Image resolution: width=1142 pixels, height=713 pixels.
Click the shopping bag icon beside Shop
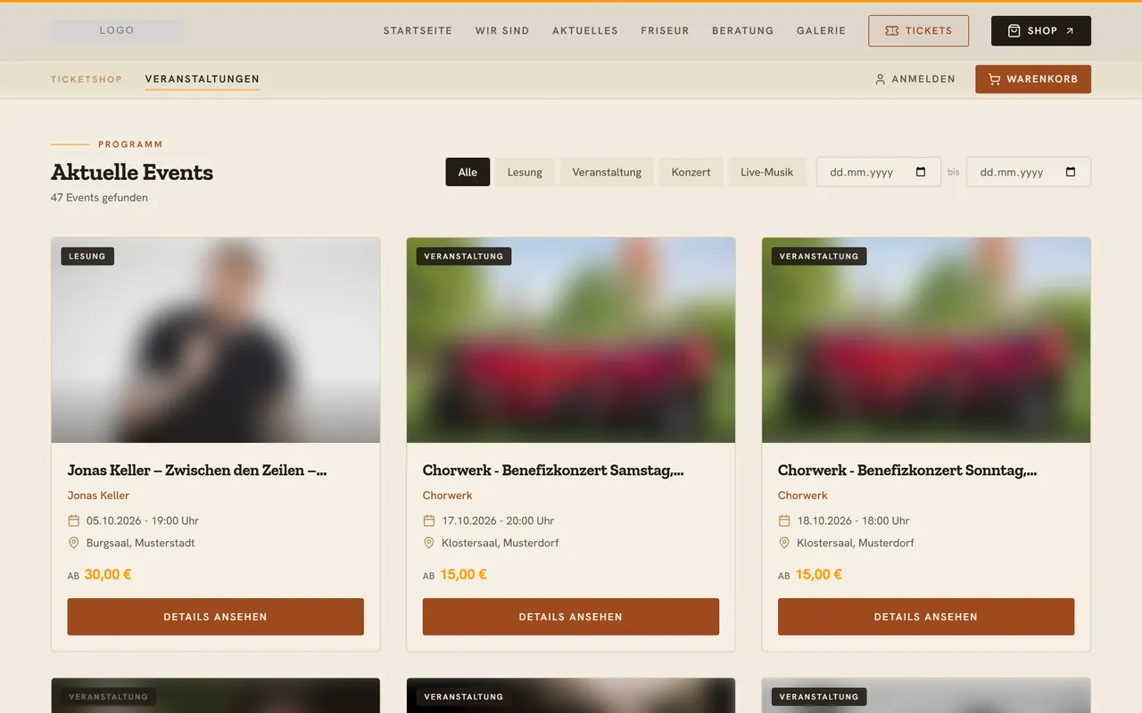1014,30
